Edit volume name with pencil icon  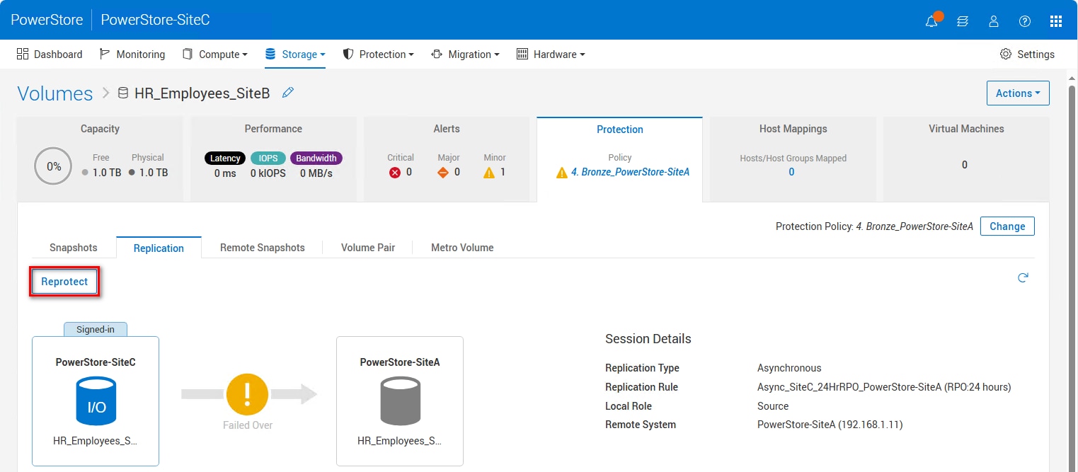click(x=288, y=93)
